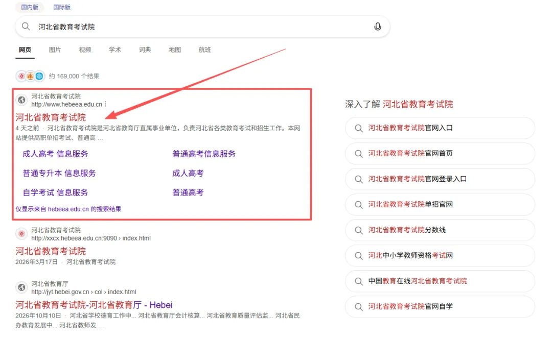Click the globe favicon of 河北省教育厅 result
The image size is (552, 338).
(x=21, y=287)
